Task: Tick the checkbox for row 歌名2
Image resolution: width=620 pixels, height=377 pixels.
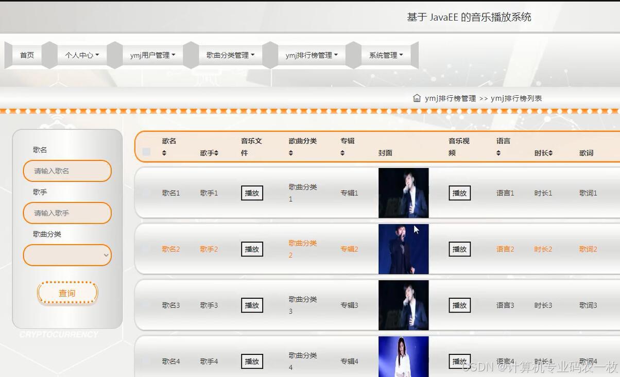Action: tap(146, 249)
